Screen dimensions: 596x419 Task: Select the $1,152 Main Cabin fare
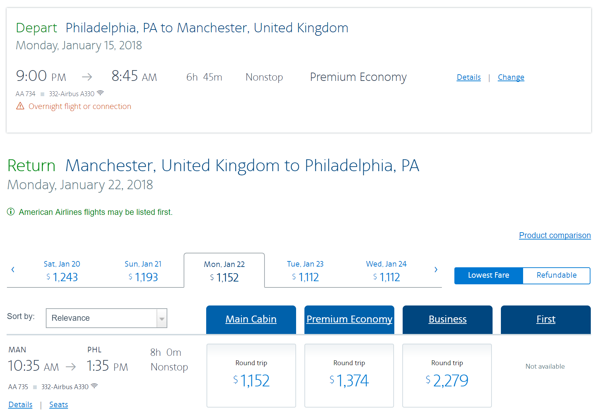(251, 375)
